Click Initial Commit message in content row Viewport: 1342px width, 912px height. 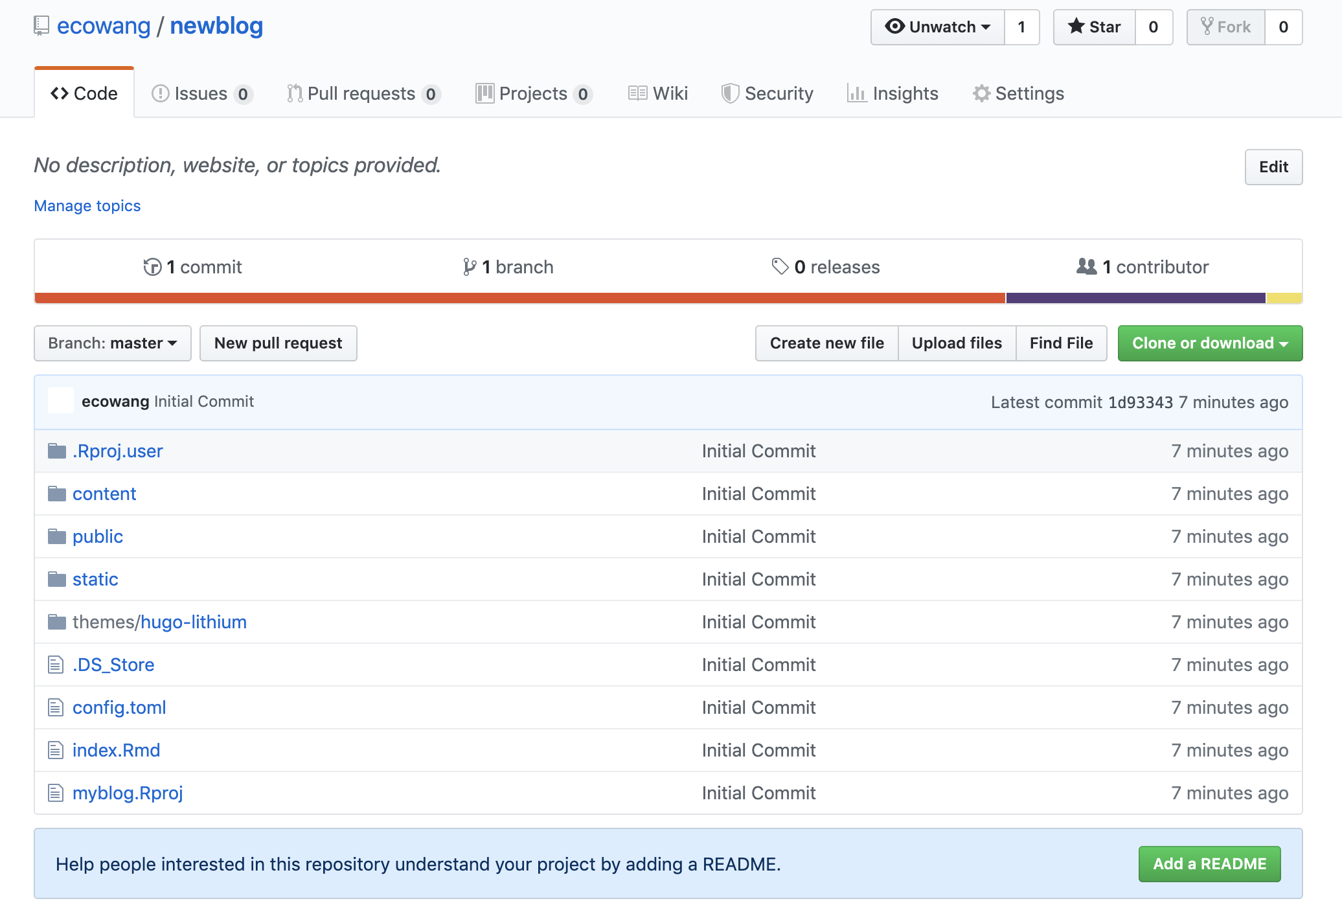pyautogui.click(x=759, y=494)
